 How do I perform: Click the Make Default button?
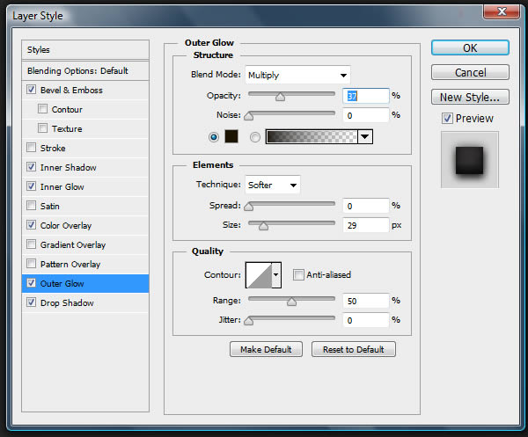pos(266,349)
